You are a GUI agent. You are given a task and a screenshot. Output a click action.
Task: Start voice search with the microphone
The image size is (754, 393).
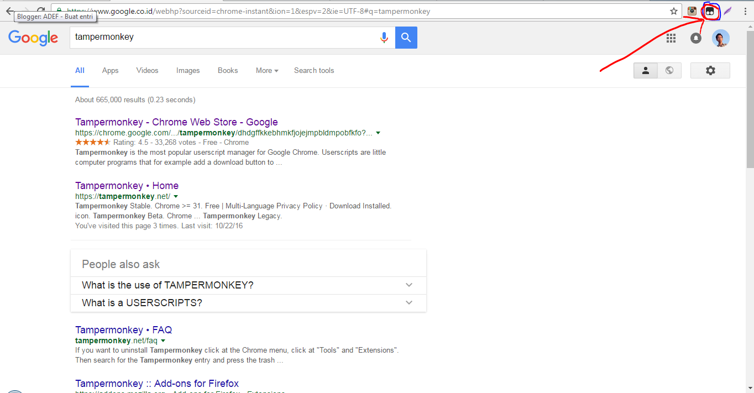click(x=384, y=37)
